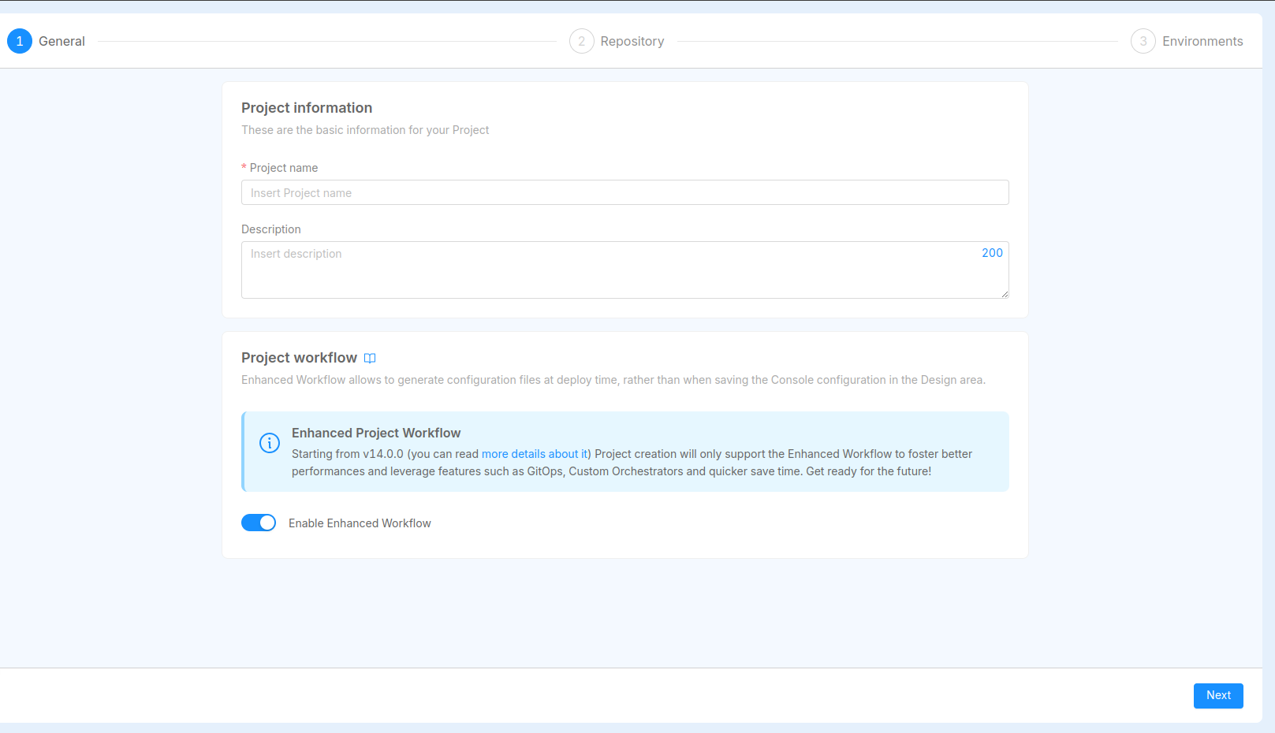1275x733 pixels.
Task: Open the Project workflow documentation book icon
Action: click(370, 359)
